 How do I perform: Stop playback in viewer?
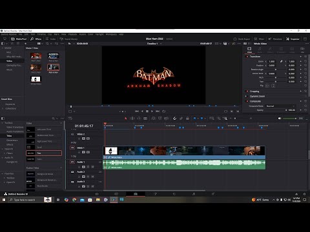(x=147, y=111)
